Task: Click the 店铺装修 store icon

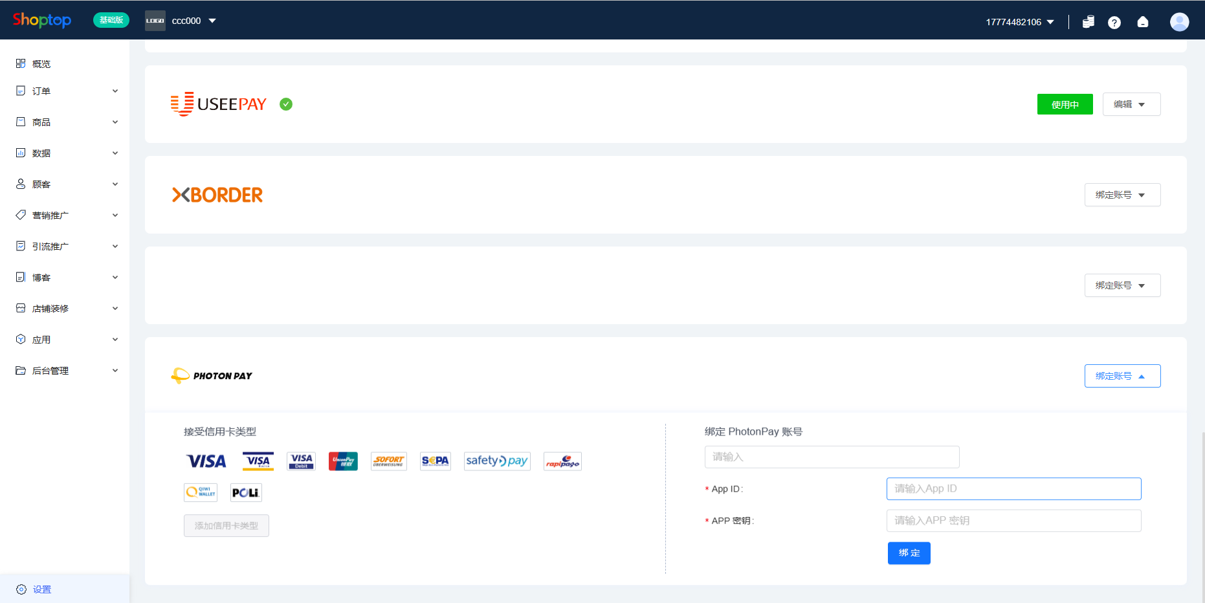Action: click(21, 308)
